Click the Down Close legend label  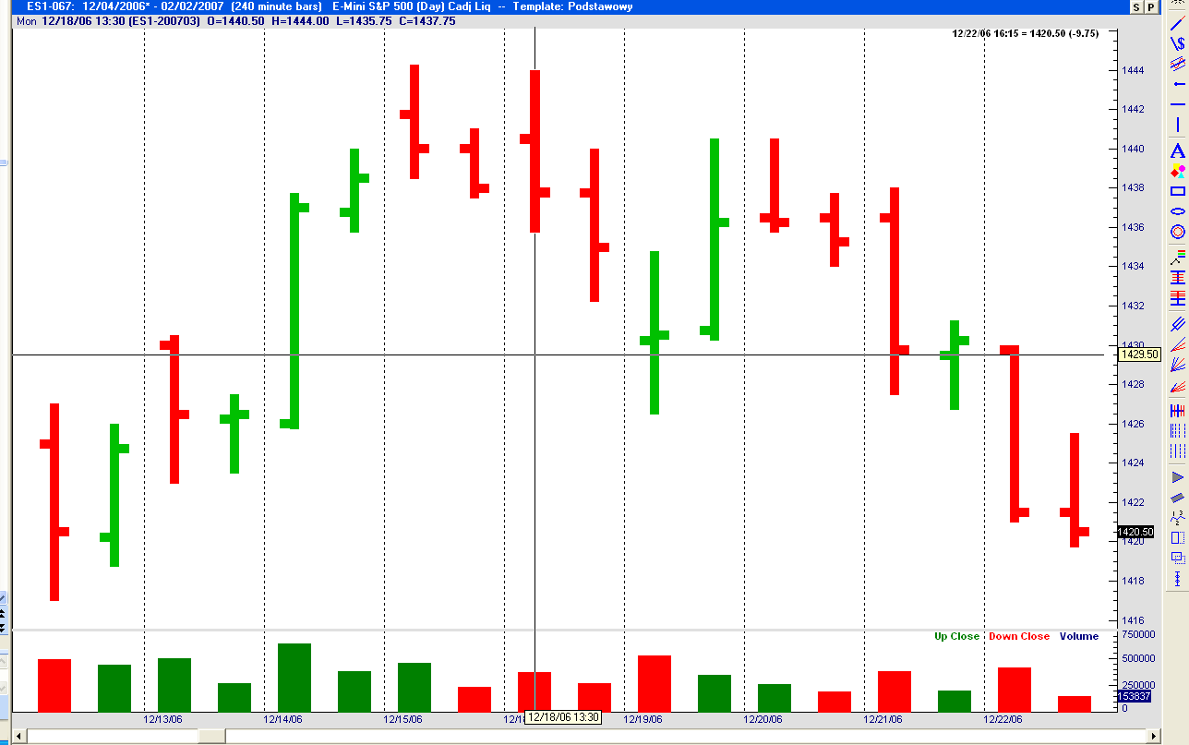click(1019, 636)
